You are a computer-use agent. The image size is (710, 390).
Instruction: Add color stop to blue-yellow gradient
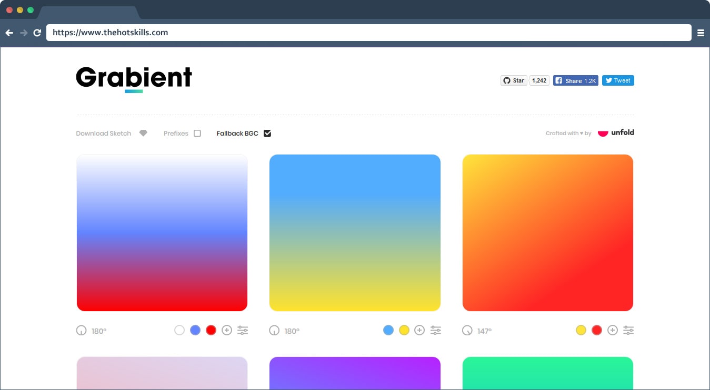pyautogui.click(x=419, y=330)
